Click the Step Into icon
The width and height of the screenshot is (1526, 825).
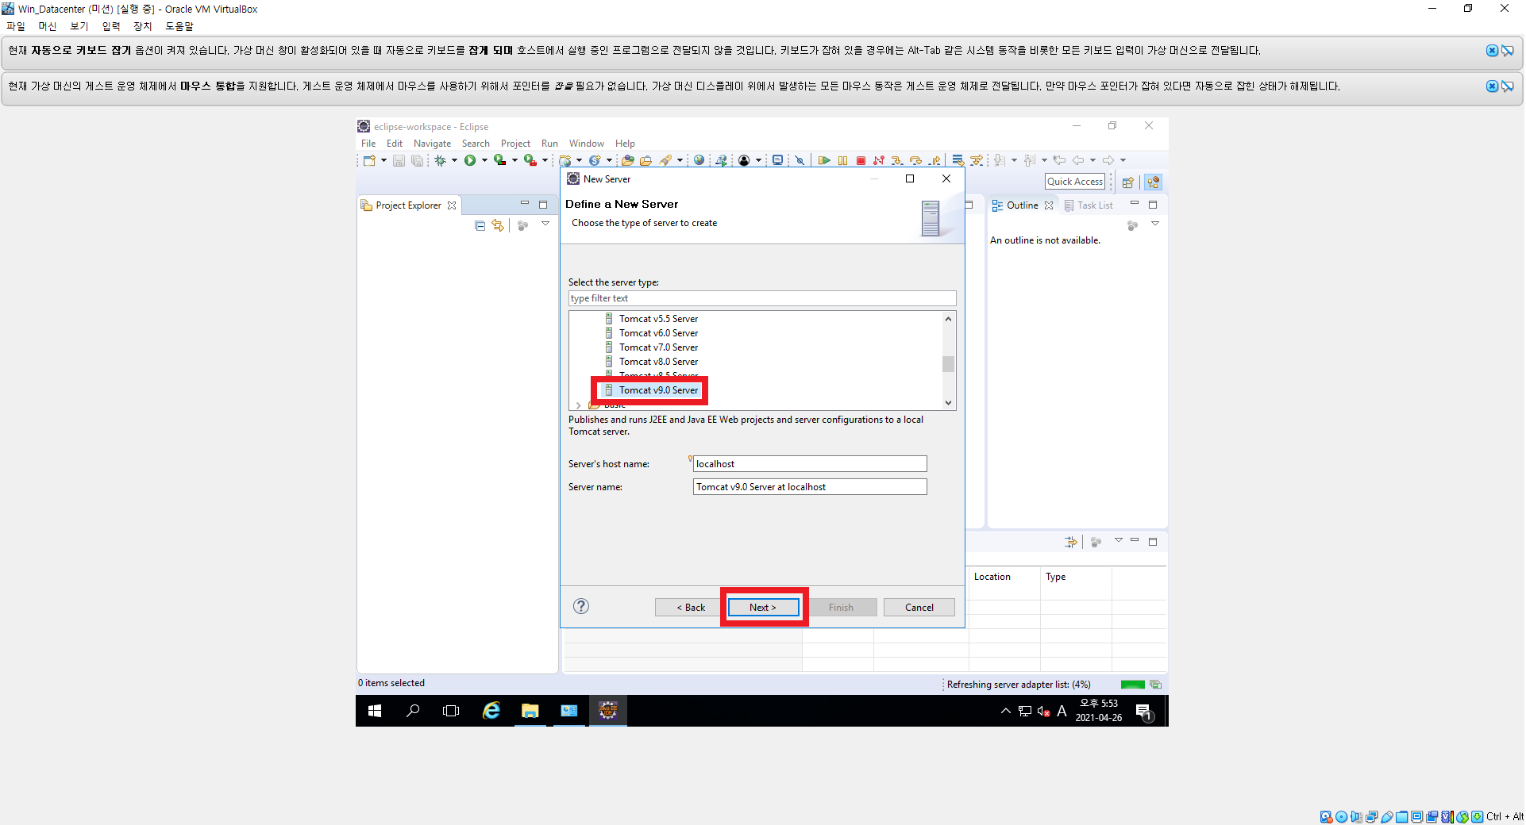click(x=897, y=160)
